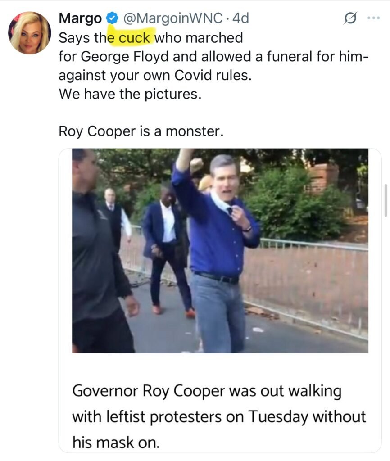The width and height of the screenshot is (390, 461).
Task: Click the scrollbar thumb on the right edge
Action: click(x=385, y=200)
